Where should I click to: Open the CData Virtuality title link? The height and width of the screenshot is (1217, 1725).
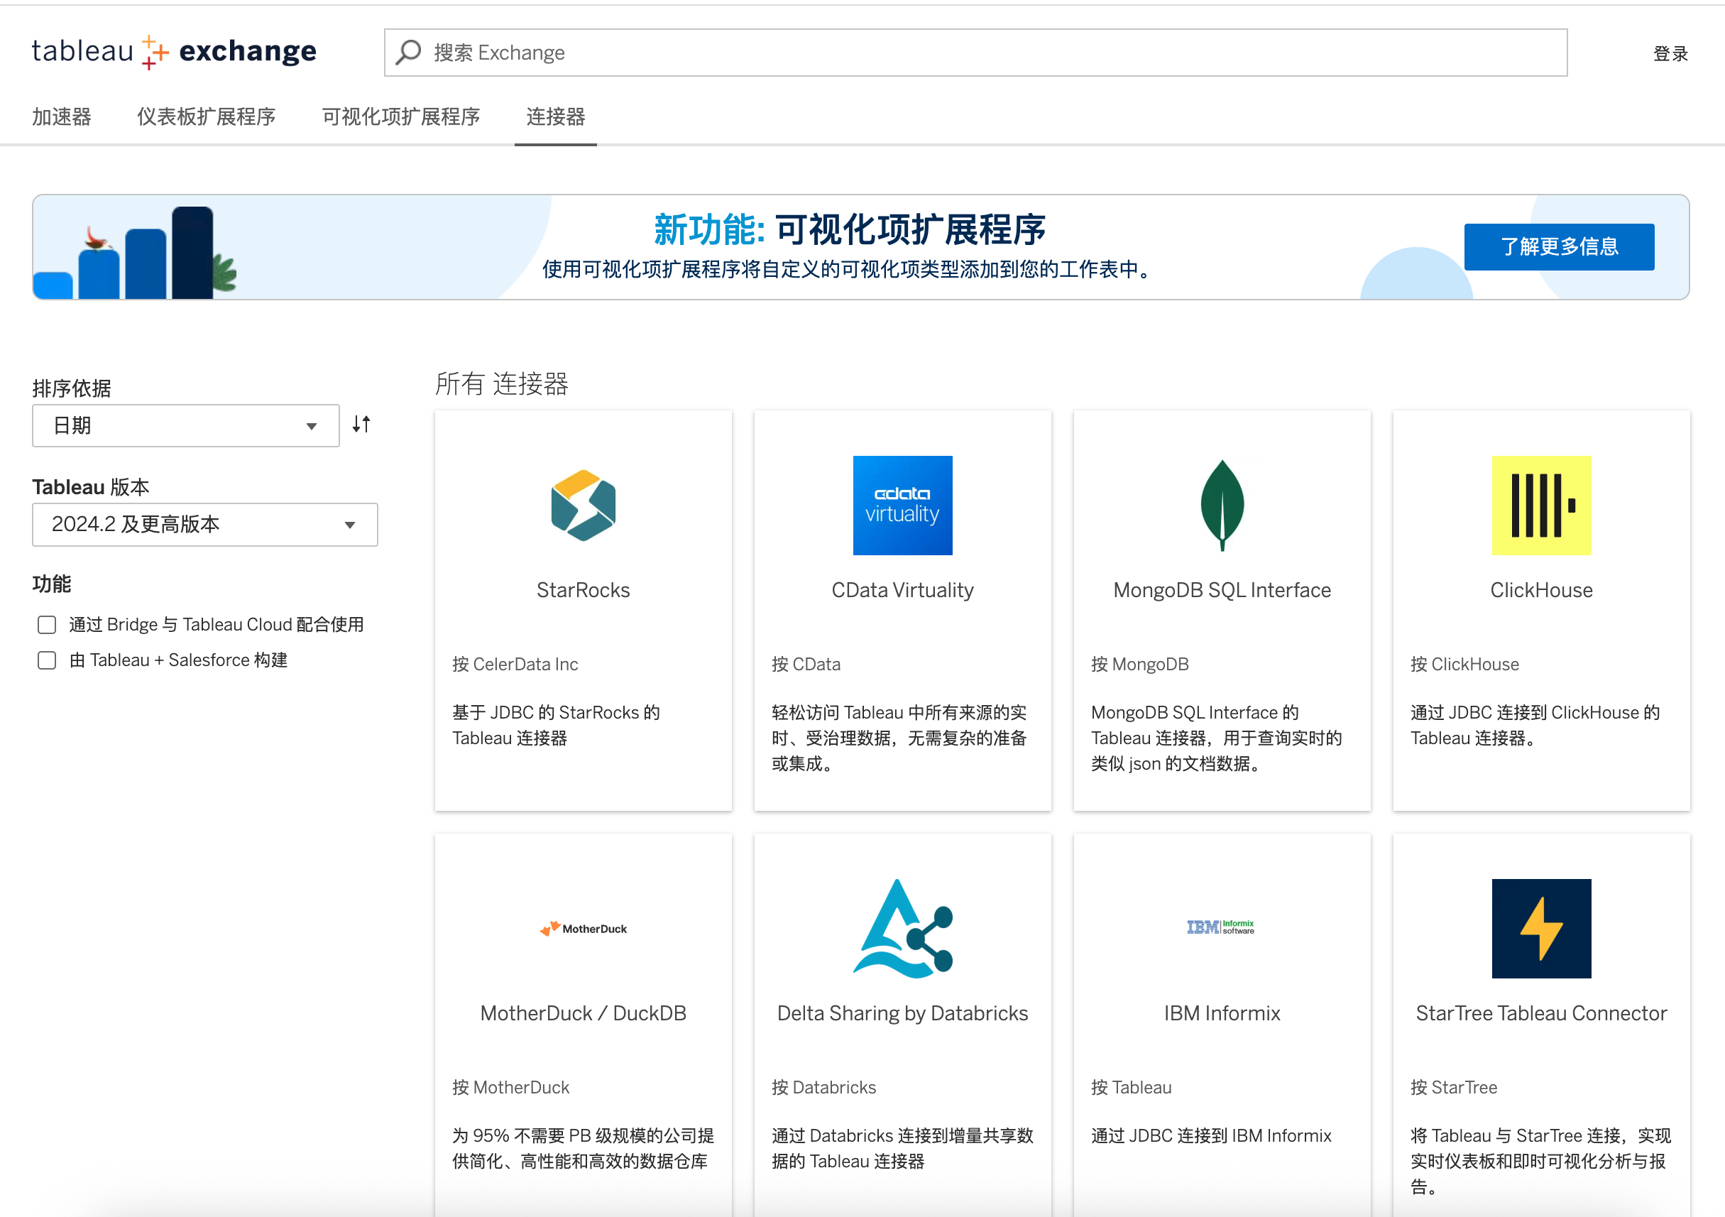(902, 590)
